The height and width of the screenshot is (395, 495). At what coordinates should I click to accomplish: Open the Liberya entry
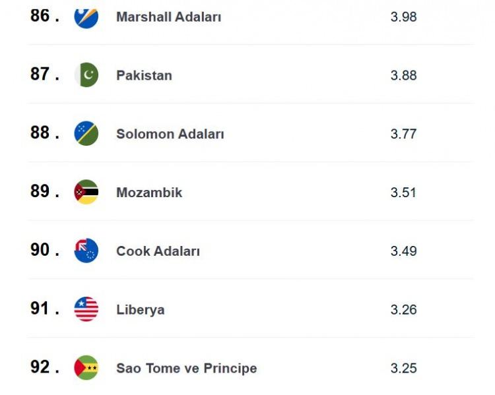click(140, 310)
